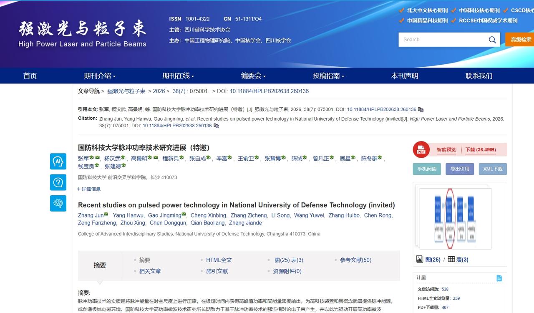This screenshot has height=313, width=534.
Task: Click envelope icon next to 张军
Action: (x=97, y=158)
